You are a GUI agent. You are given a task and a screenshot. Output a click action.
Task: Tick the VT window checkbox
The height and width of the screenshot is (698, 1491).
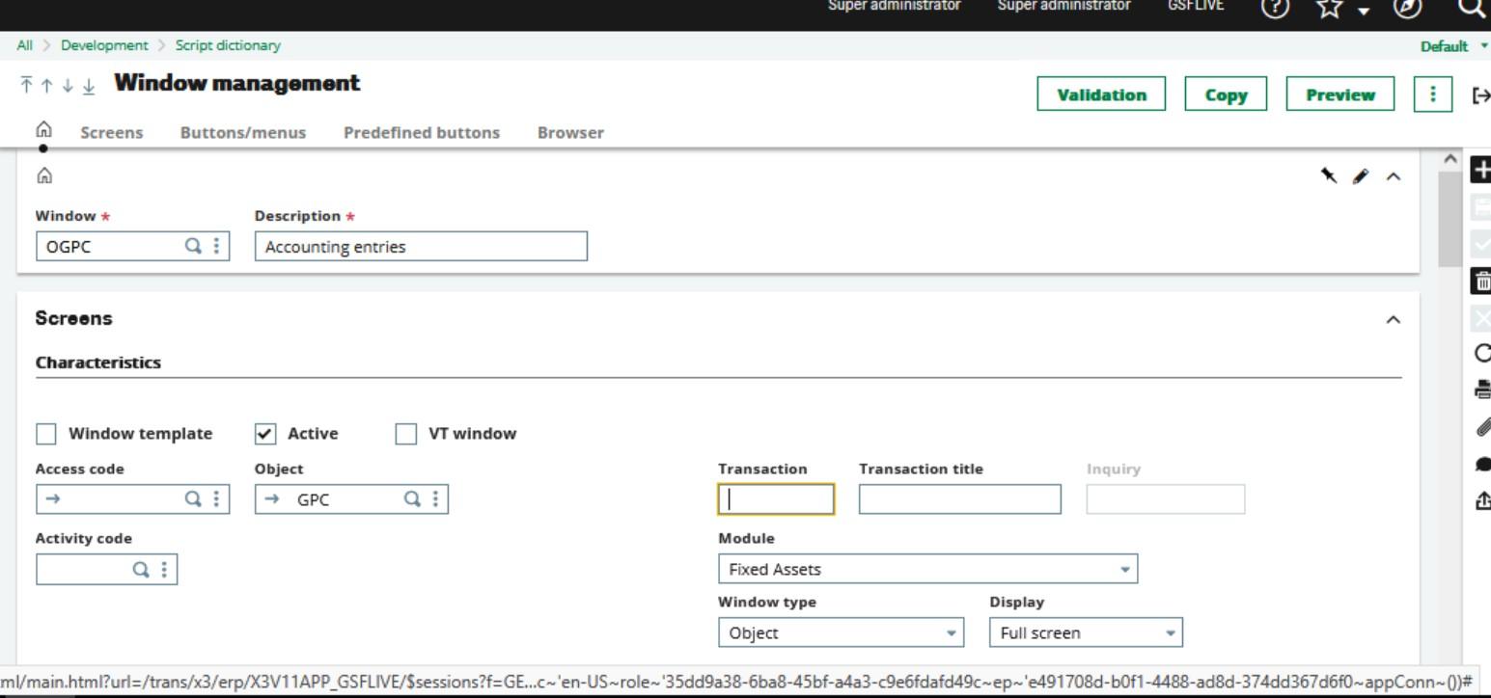pyautogui.click(x=406, y=434)
